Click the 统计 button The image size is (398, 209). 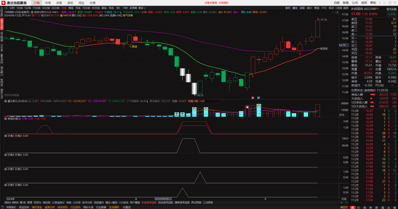click(x=309, y=8)
